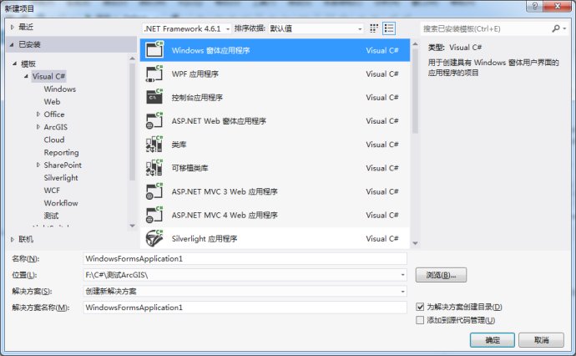Image resolution: width=576 pixels, height=356 pixels.
Task: Choose the Silverlight 应用程序 icon
Action: pyautogui.click(x=154, y=238)
